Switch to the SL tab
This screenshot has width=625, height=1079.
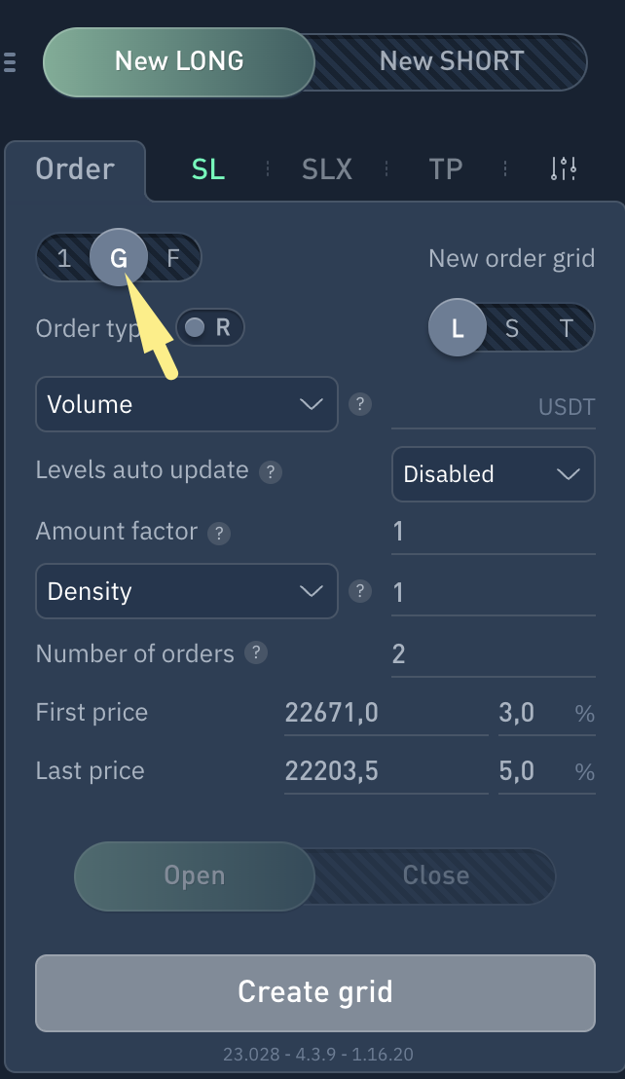tap(207, 169)
